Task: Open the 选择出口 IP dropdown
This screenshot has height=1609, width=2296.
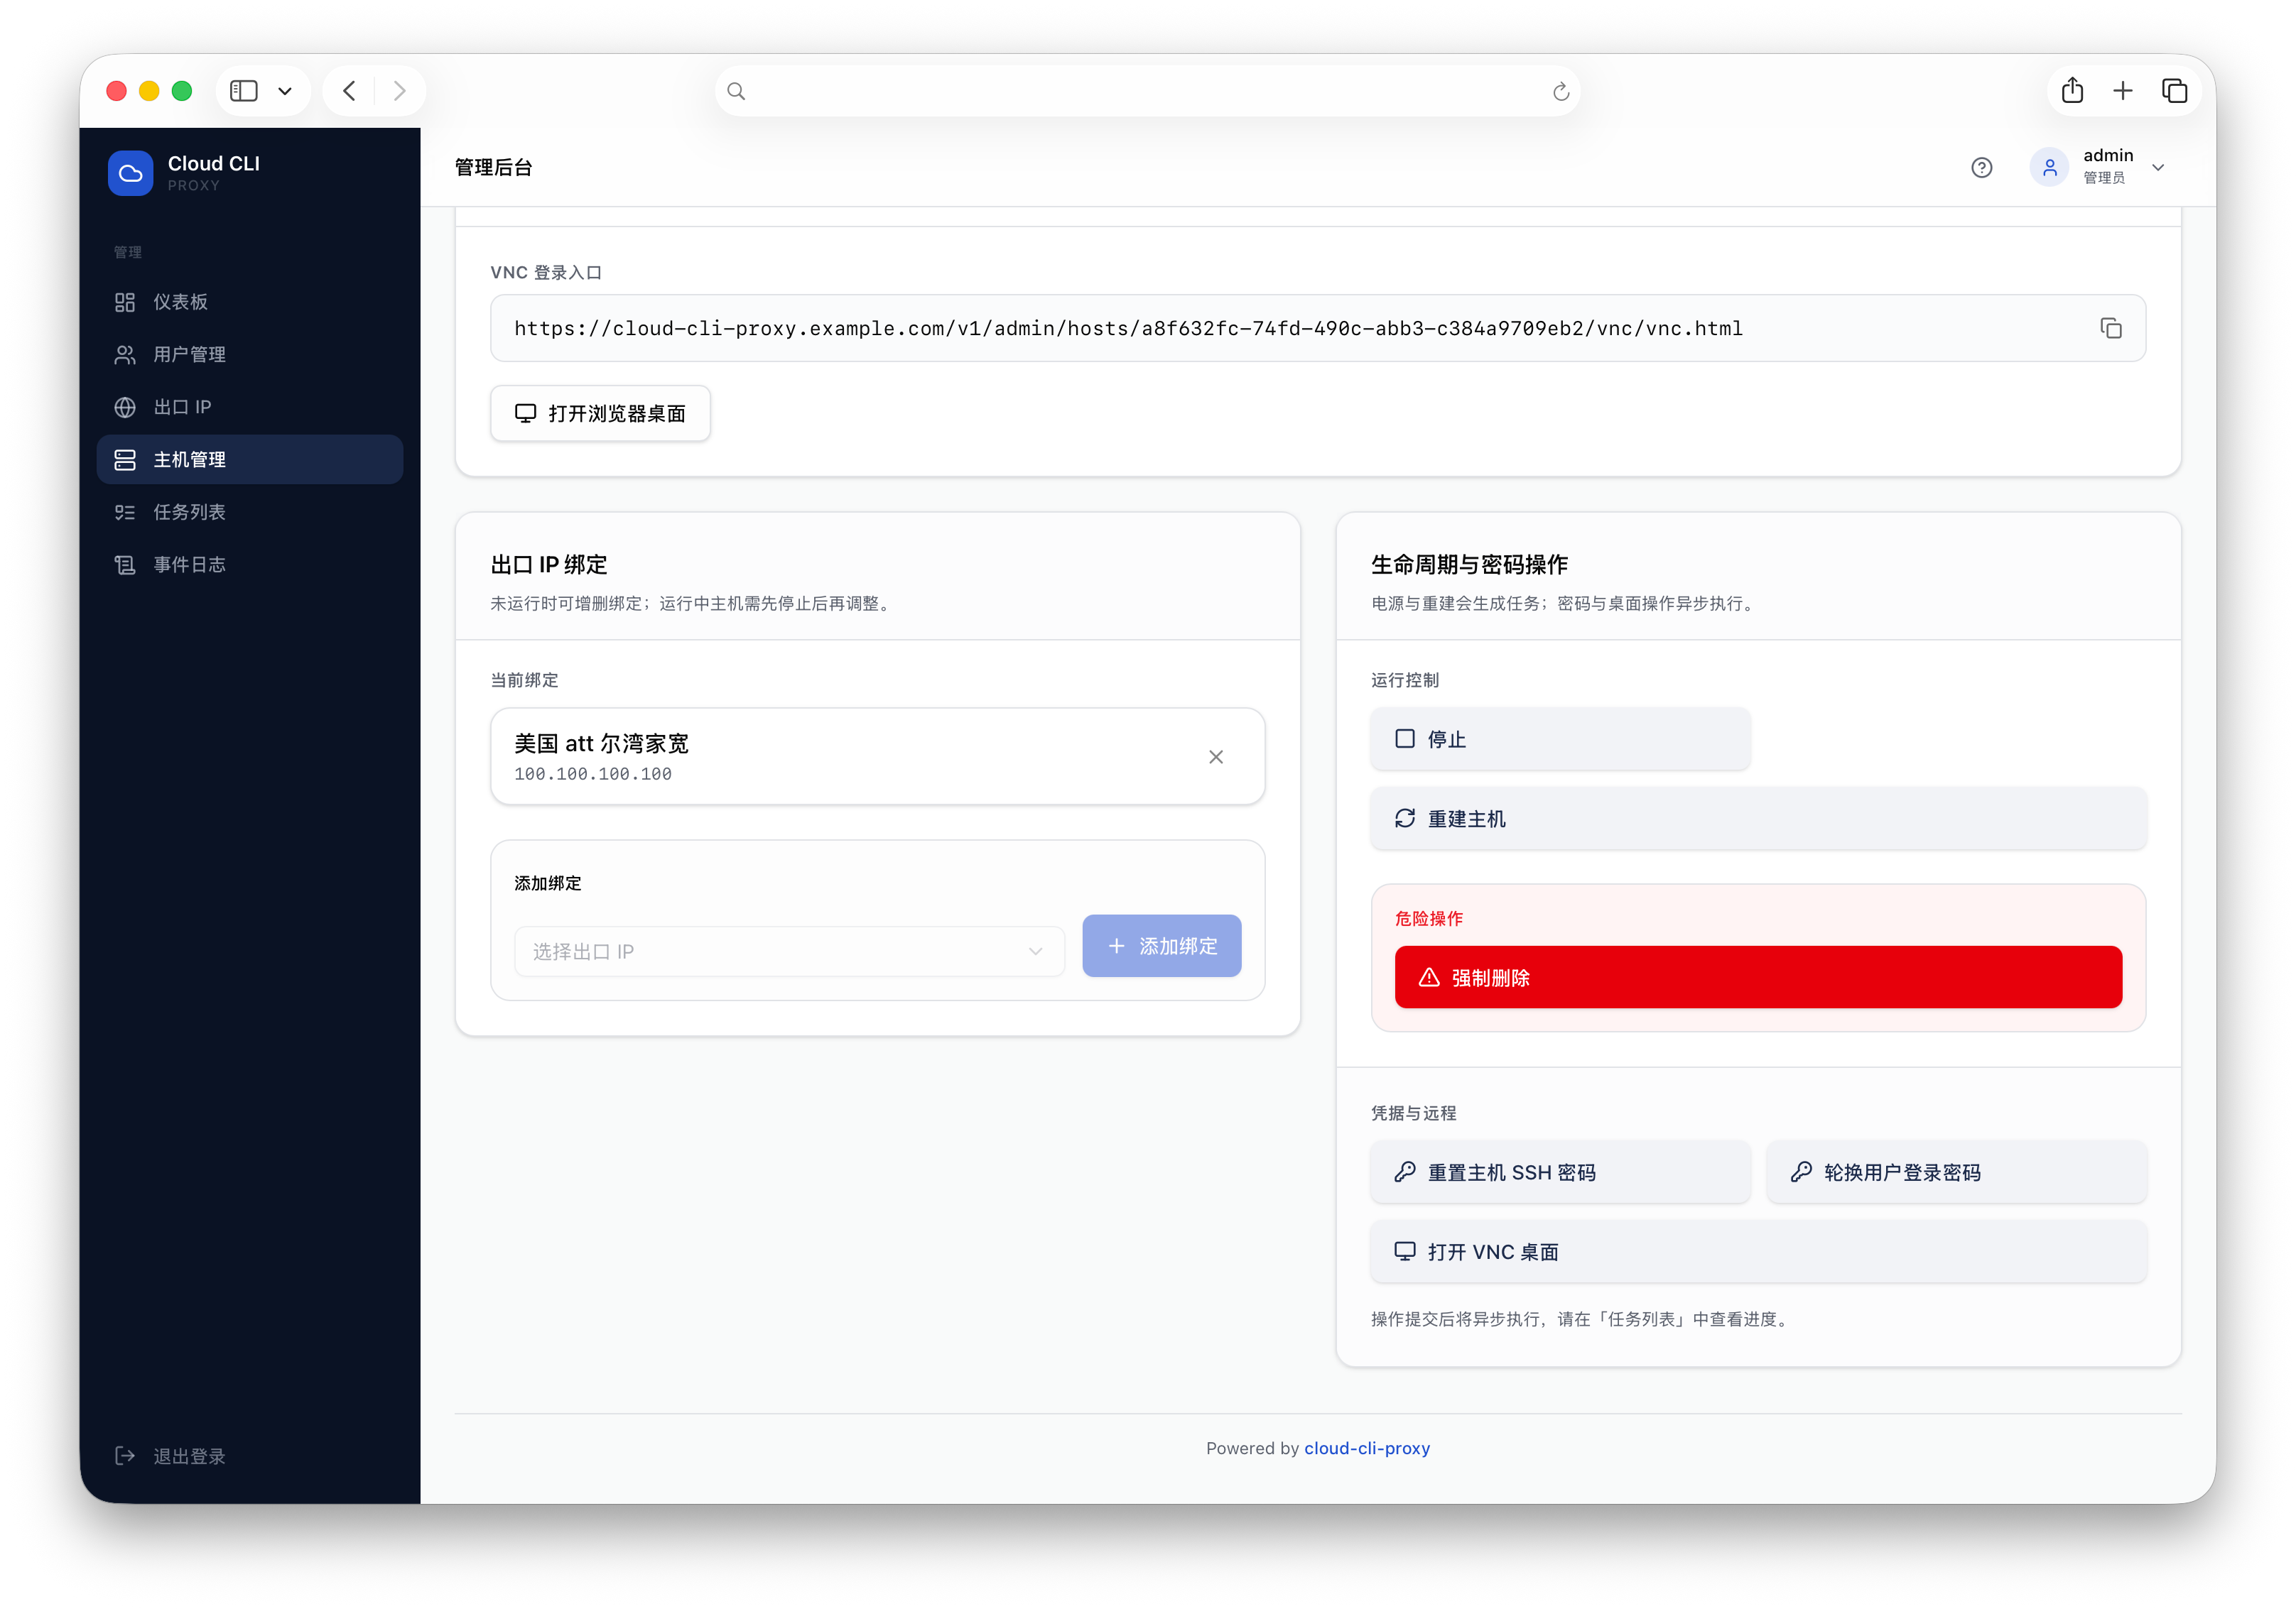Action: [789, 951]
